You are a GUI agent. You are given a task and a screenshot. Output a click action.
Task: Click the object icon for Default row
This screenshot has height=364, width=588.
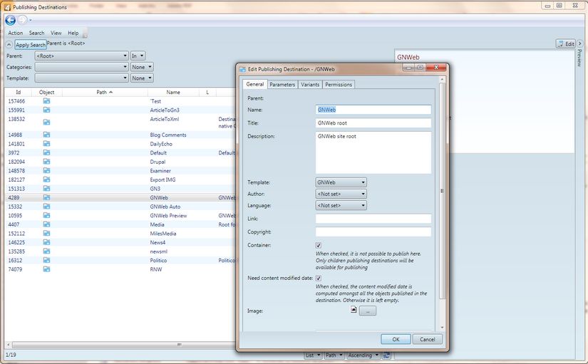46,153
